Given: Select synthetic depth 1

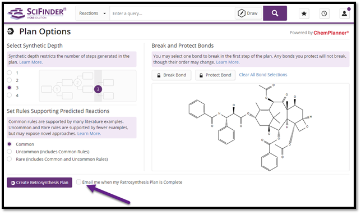Looking at the screenshot, I should 10,72.
